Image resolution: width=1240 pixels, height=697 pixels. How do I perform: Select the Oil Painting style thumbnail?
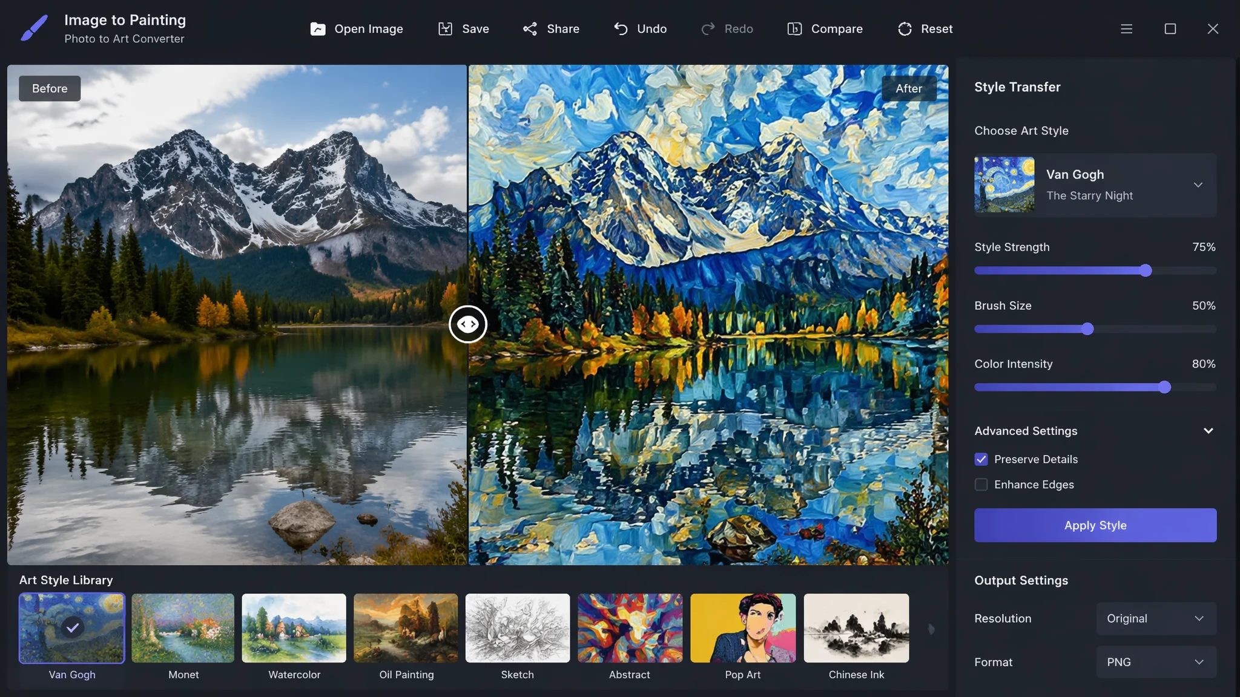[406, 628]
